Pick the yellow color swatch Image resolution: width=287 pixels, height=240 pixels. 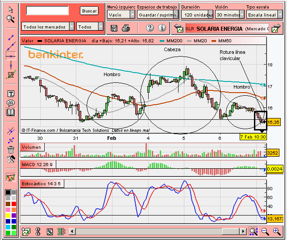[8, 216]
